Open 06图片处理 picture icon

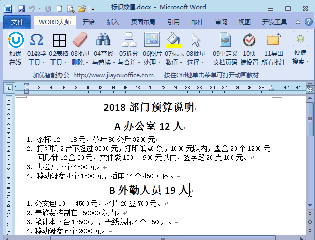[152, 39]
